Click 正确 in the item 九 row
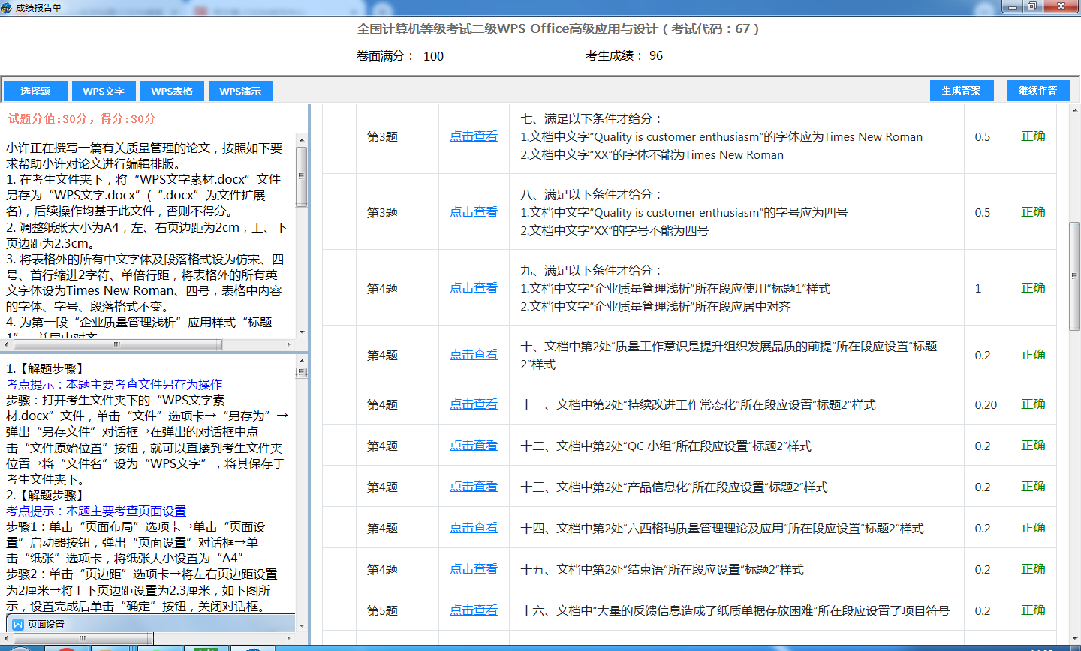 pos(1033,288)
